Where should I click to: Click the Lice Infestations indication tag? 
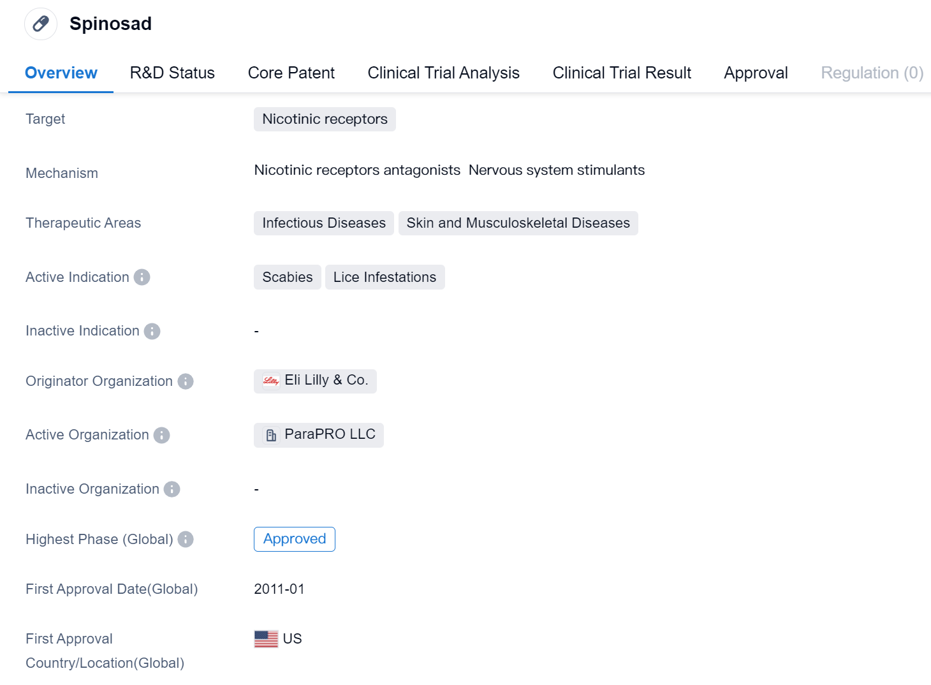[385, 277]
